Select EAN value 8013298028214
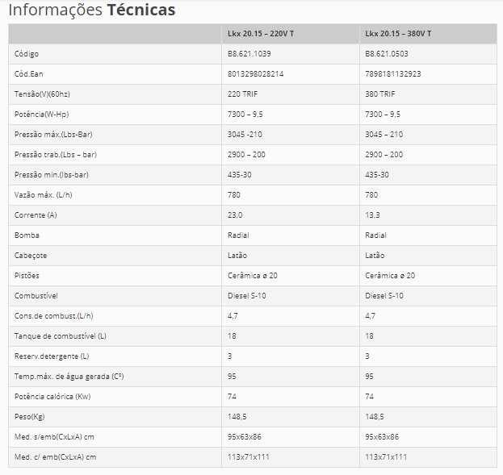This screenshot has height=475, width=503. click(255, 73)
